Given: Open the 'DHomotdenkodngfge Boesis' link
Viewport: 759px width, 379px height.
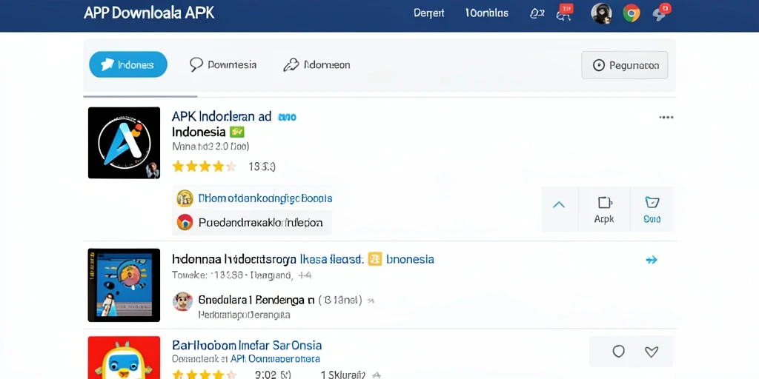Looking at the screenshot, I should point(265,198).
